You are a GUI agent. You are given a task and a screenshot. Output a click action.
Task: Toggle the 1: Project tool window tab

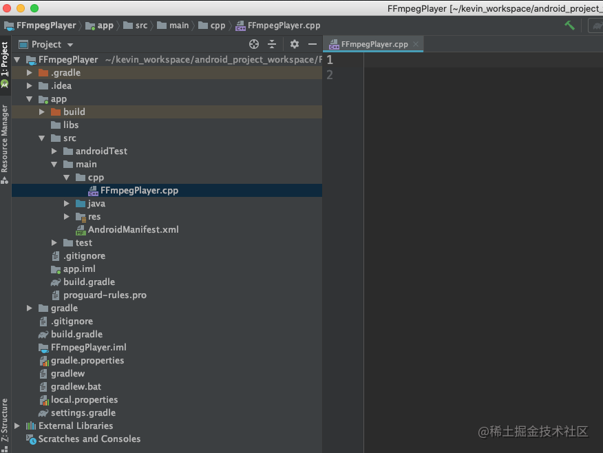pos(5,59)
